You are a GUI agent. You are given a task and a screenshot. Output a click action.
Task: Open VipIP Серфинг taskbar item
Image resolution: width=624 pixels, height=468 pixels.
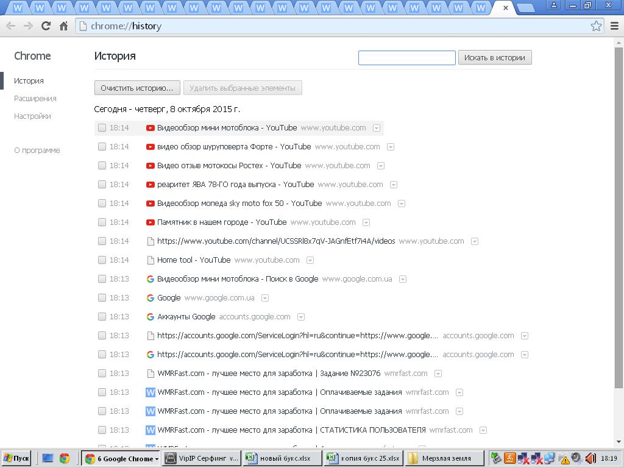[x=202, y=458]
